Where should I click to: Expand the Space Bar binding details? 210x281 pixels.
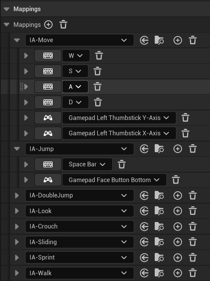[26, 164]
